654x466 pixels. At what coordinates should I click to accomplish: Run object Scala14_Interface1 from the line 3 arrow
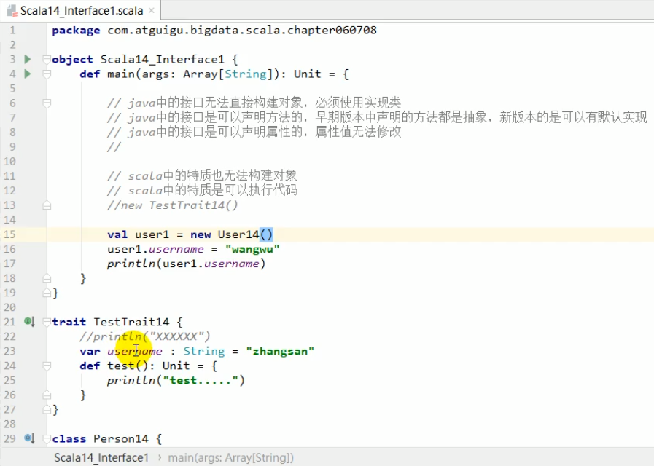click(28, 59)
